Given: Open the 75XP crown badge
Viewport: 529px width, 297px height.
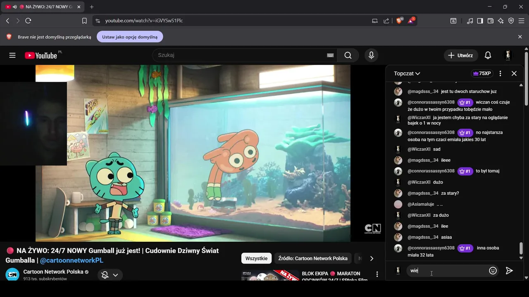Looking at the screenshot, I should (x=482, y=73).
